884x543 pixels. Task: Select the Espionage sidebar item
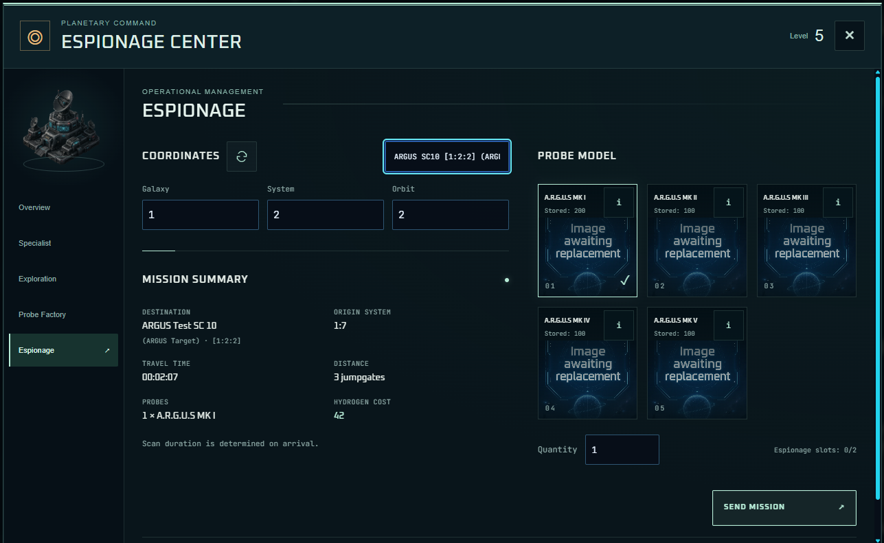[63, 350]
